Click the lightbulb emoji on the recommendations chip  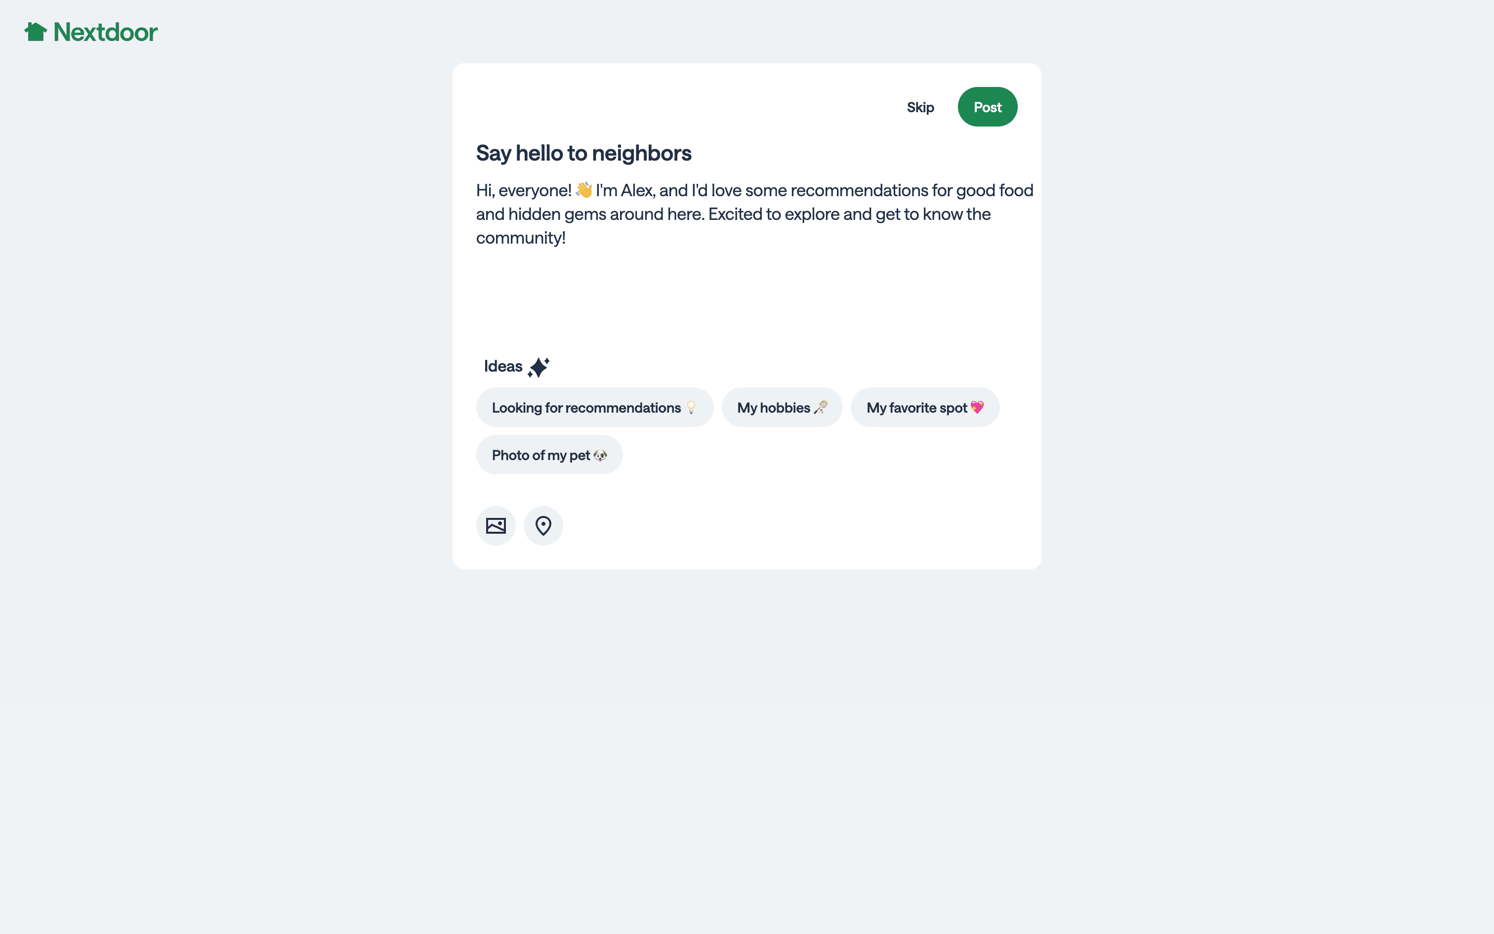(x=691, y=408)
